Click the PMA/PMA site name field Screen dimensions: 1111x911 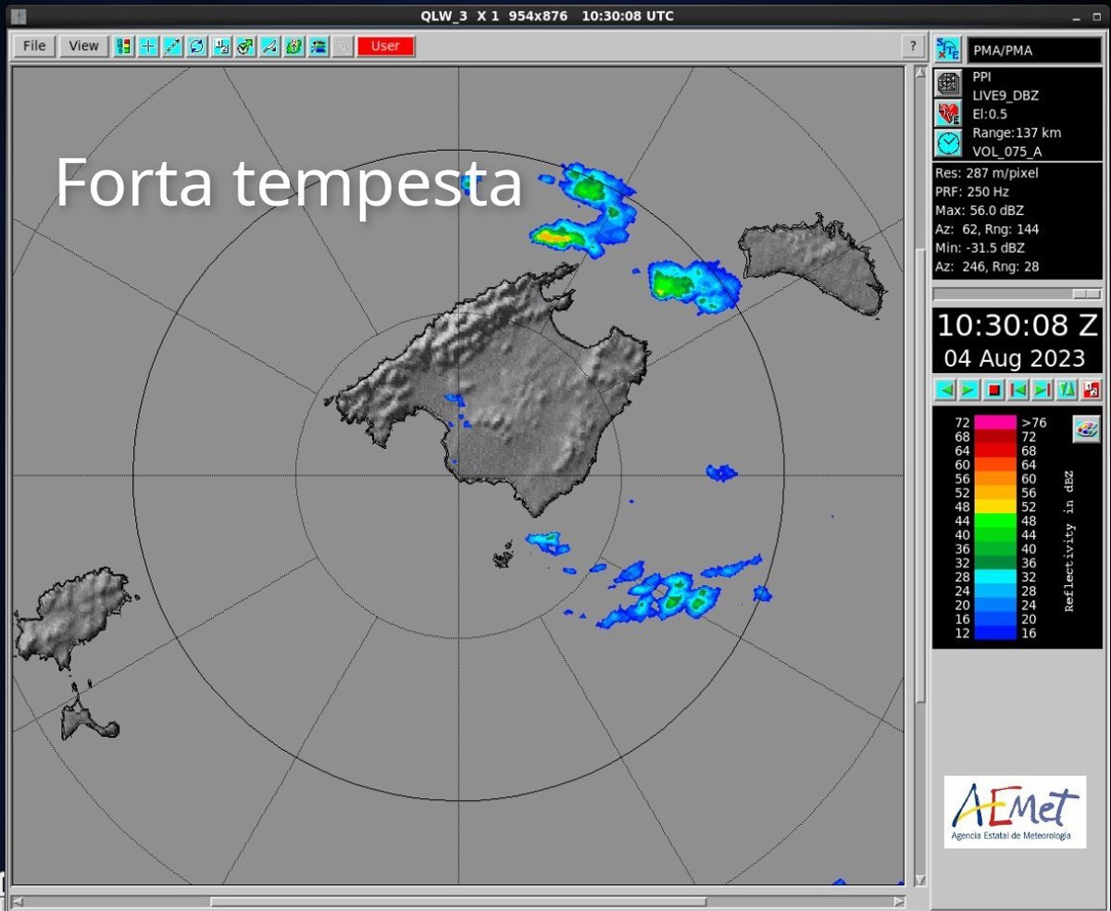(x=1033, y=50)
